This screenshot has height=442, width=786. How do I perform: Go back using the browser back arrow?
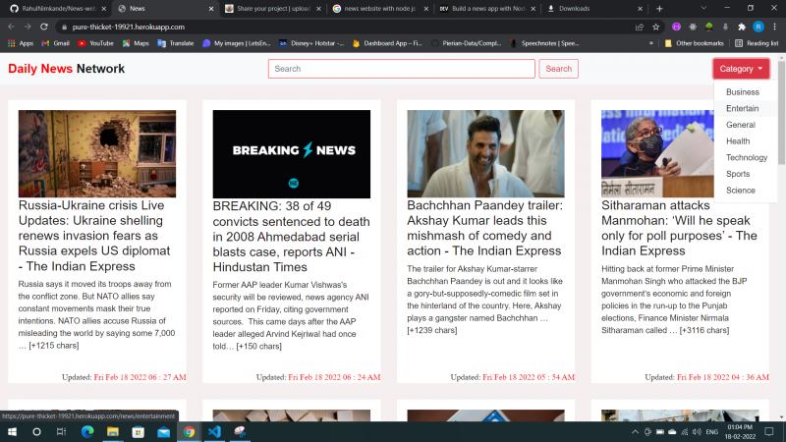click(x=11, y=27)
